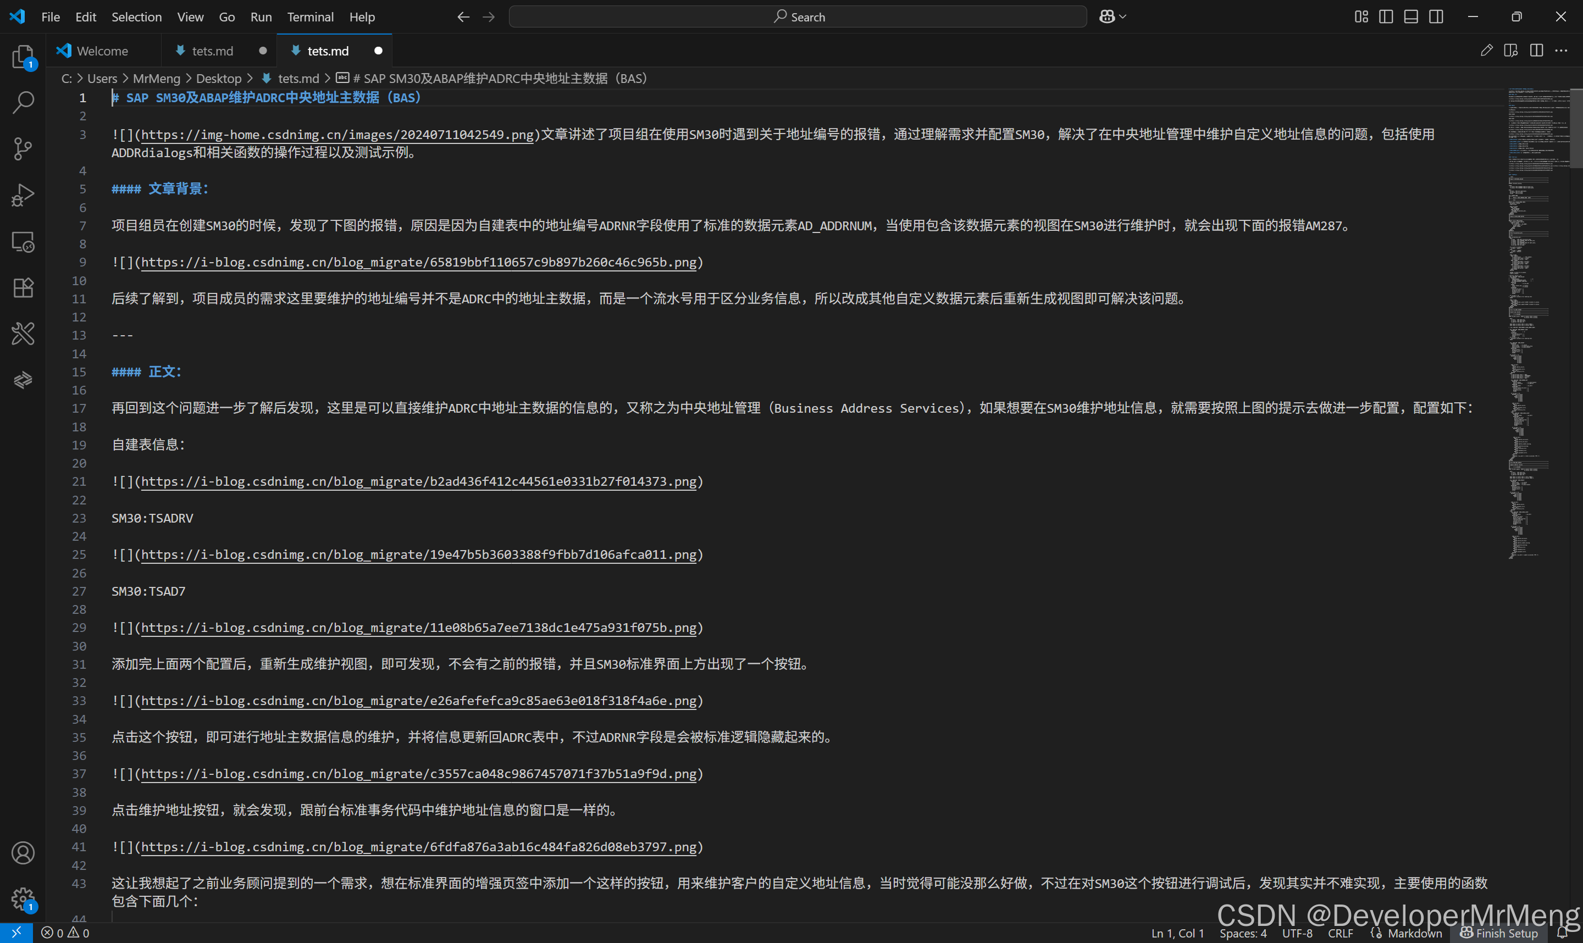Switch to the Welcome tab
The width and height of the screenshot is (1583, 943).
pos(102,51)
